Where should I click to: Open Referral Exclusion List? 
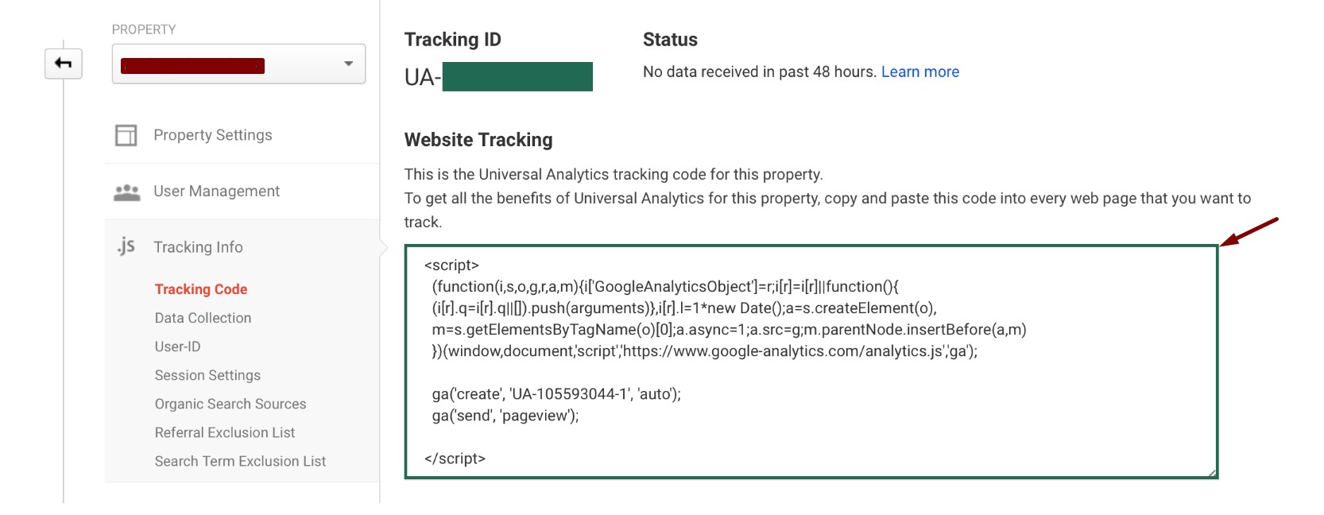pos(225,432)
